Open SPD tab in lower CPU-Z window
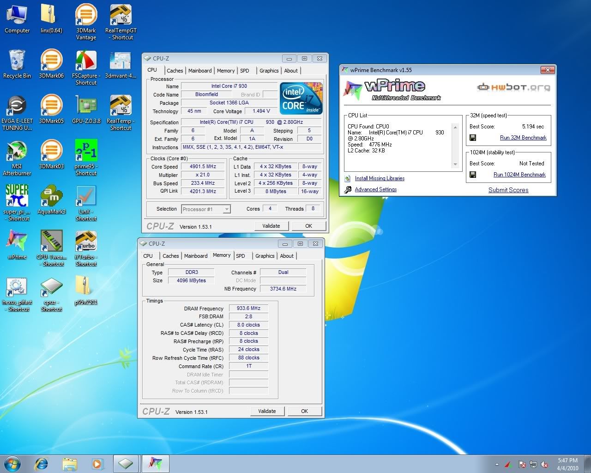 (241, 256)
